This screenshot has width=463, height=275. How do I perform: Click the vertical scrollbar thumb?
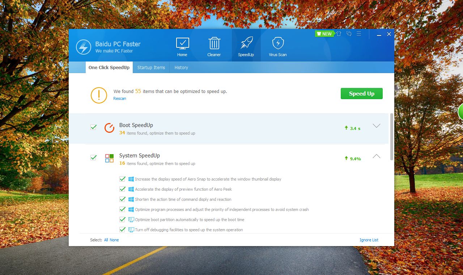pyautogui.click(x=392, y=137)
